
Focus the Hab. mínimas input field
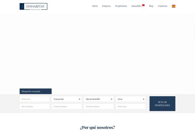coord(34,107)
